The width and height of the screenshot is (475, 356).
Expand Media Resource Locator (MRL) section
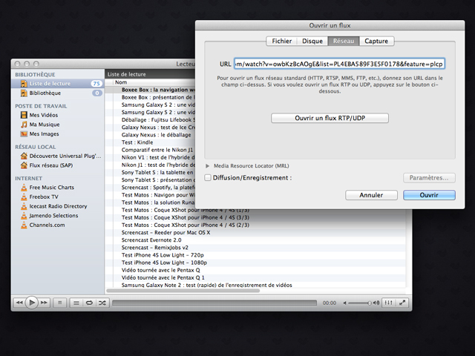pyautogui.click(x=208, y=166)
